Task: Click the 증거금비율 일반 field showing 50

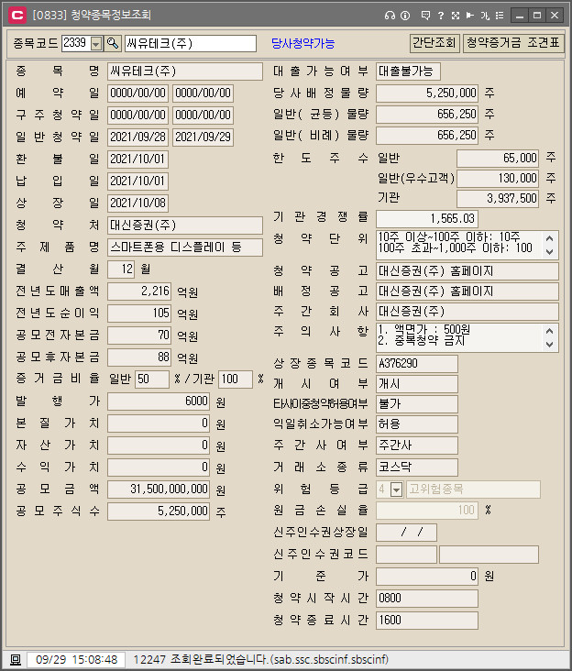Action: (x=152, y=379)
